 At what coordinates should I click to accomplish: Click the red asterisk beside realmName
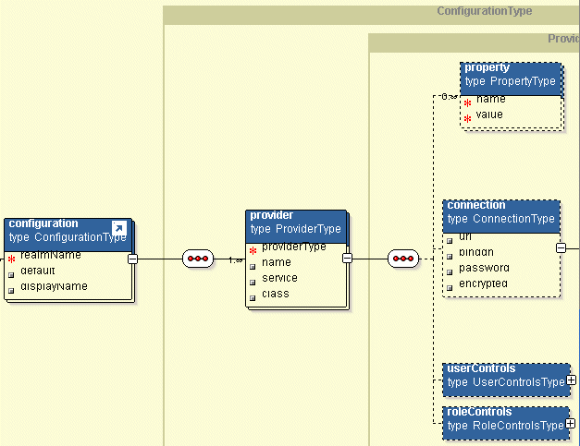(11, 259)
